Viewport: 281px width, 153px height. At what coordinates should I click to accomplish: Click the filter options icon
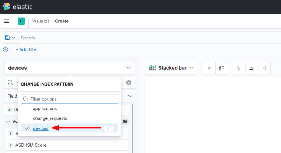[x=6, y=49]
